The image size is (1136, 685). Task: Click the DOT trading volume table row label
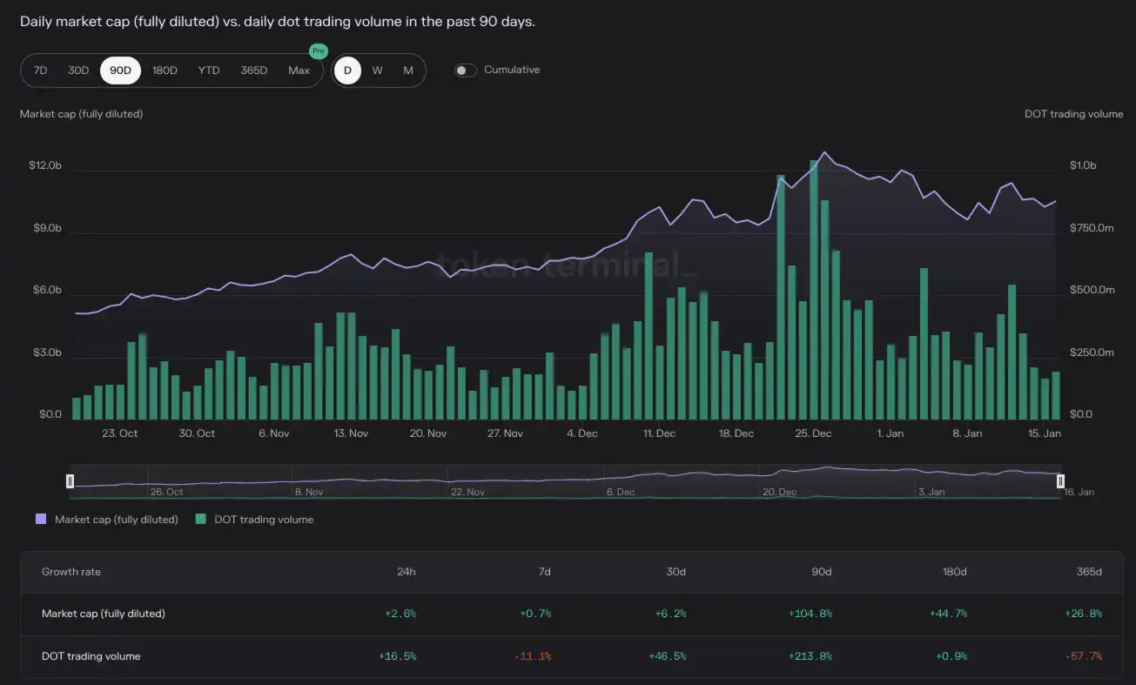tap(91, 656)
